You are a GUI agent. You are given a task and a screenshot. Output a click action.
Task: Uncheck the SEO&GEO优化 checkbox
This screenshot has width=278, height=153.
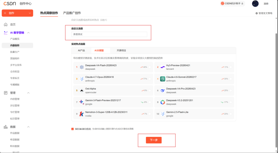click(x=72, y=129)
